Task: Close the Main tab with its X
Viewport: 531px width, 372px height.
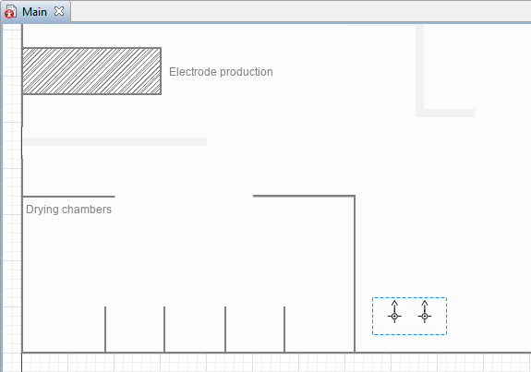Action: [x=59, y=11]
